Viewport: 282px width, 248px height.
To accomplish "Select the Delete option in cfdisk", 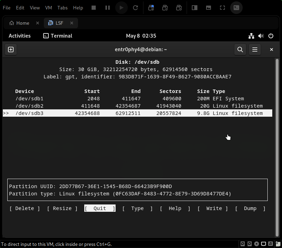I will pyautogui.click(x=25, y=208).
